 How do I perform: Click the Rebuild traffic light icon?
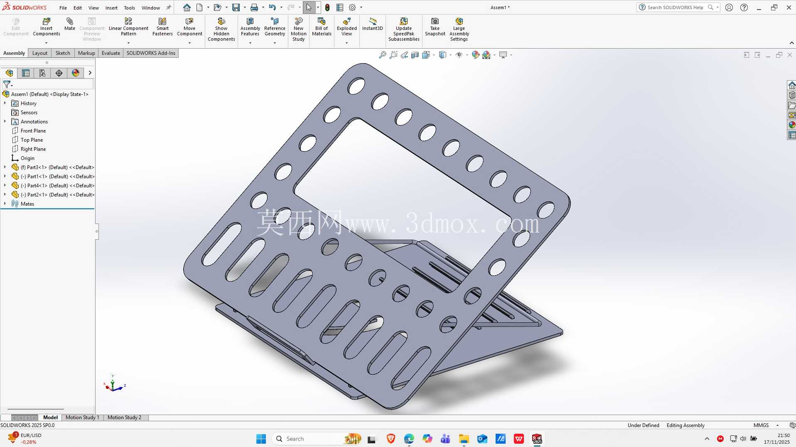[x=327, y=7]
